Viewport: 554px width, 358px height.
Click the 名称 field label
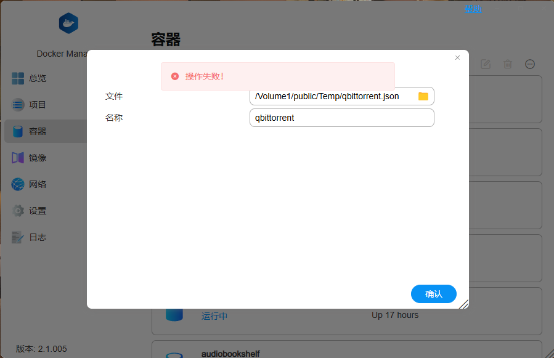[114, 118]
